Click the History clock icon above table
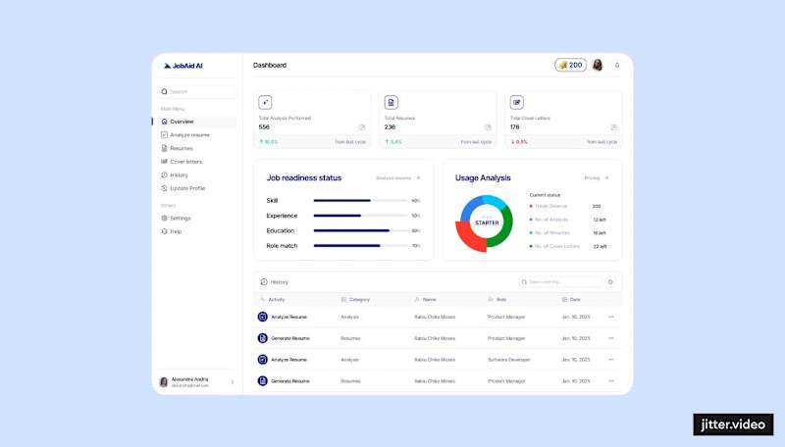This screenshot has width=785, height=447. (264, 282)
